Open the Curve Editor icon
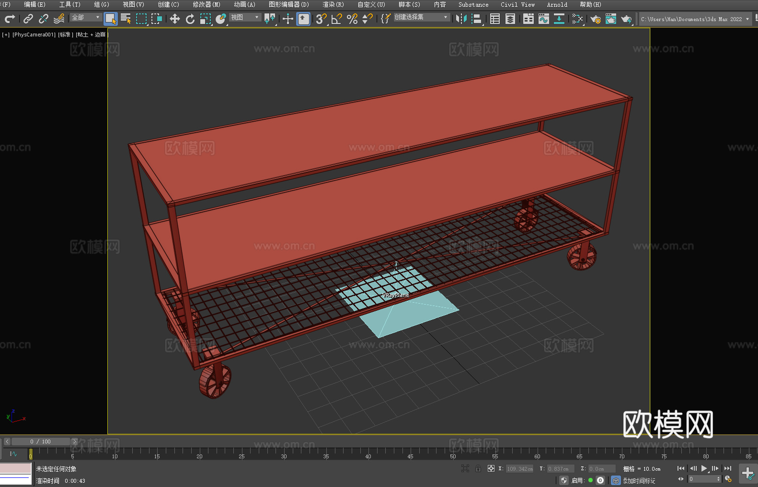 [543, 19]
